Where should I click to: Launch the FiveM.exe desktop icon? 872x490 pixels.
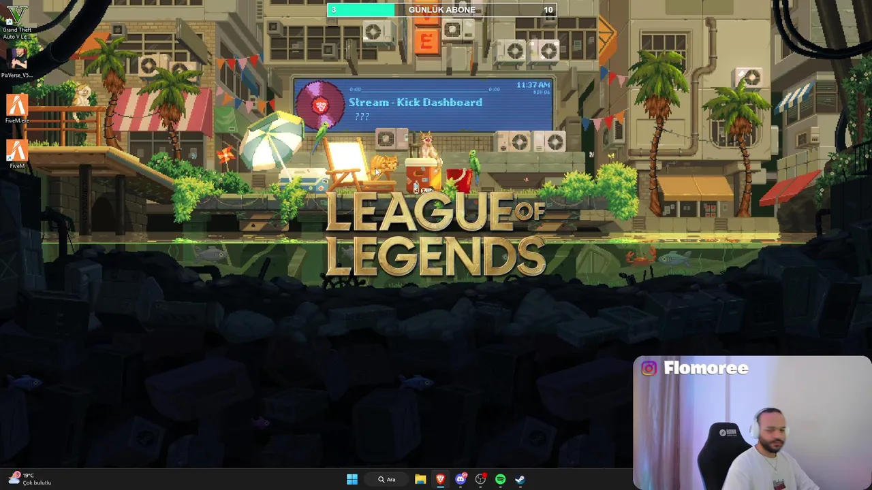tap(17, 109)
